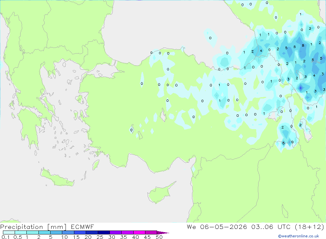Click the 0.5–1 mm legend color box
The image size is (326, 239).
21,232
